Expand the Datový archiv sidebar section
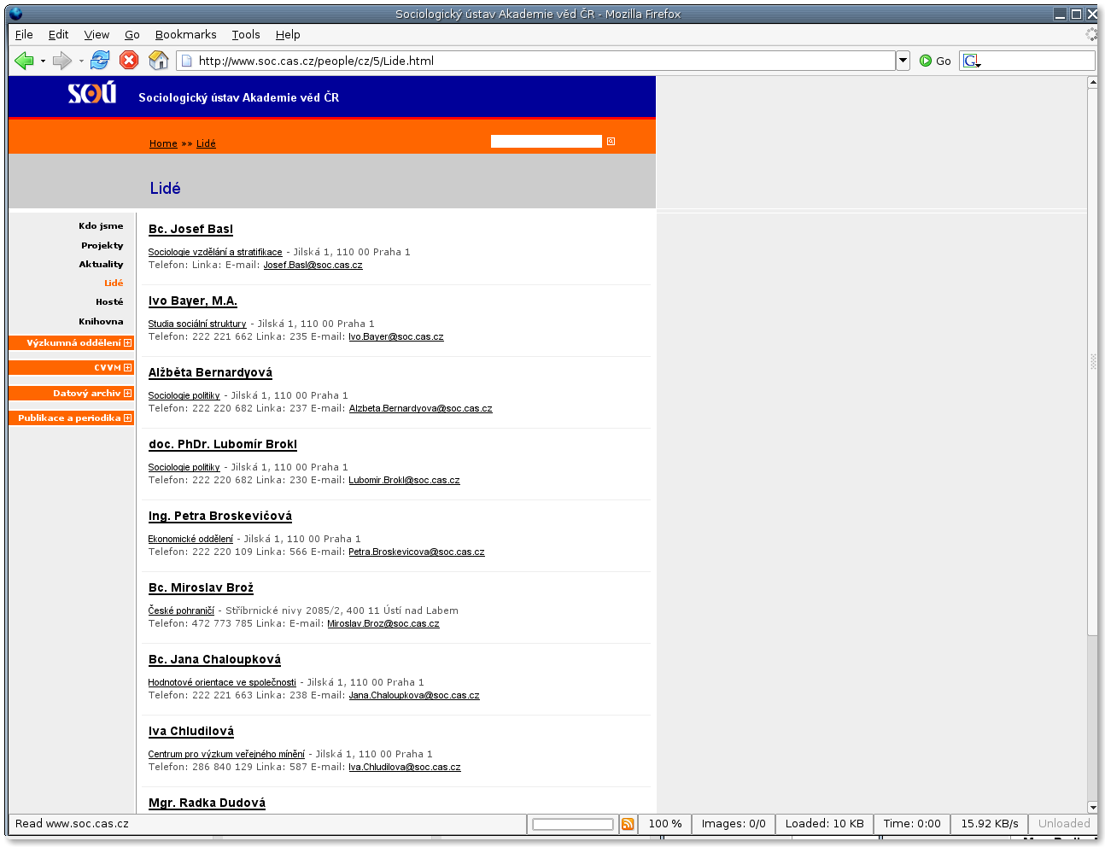 click(x=127, y=394)
